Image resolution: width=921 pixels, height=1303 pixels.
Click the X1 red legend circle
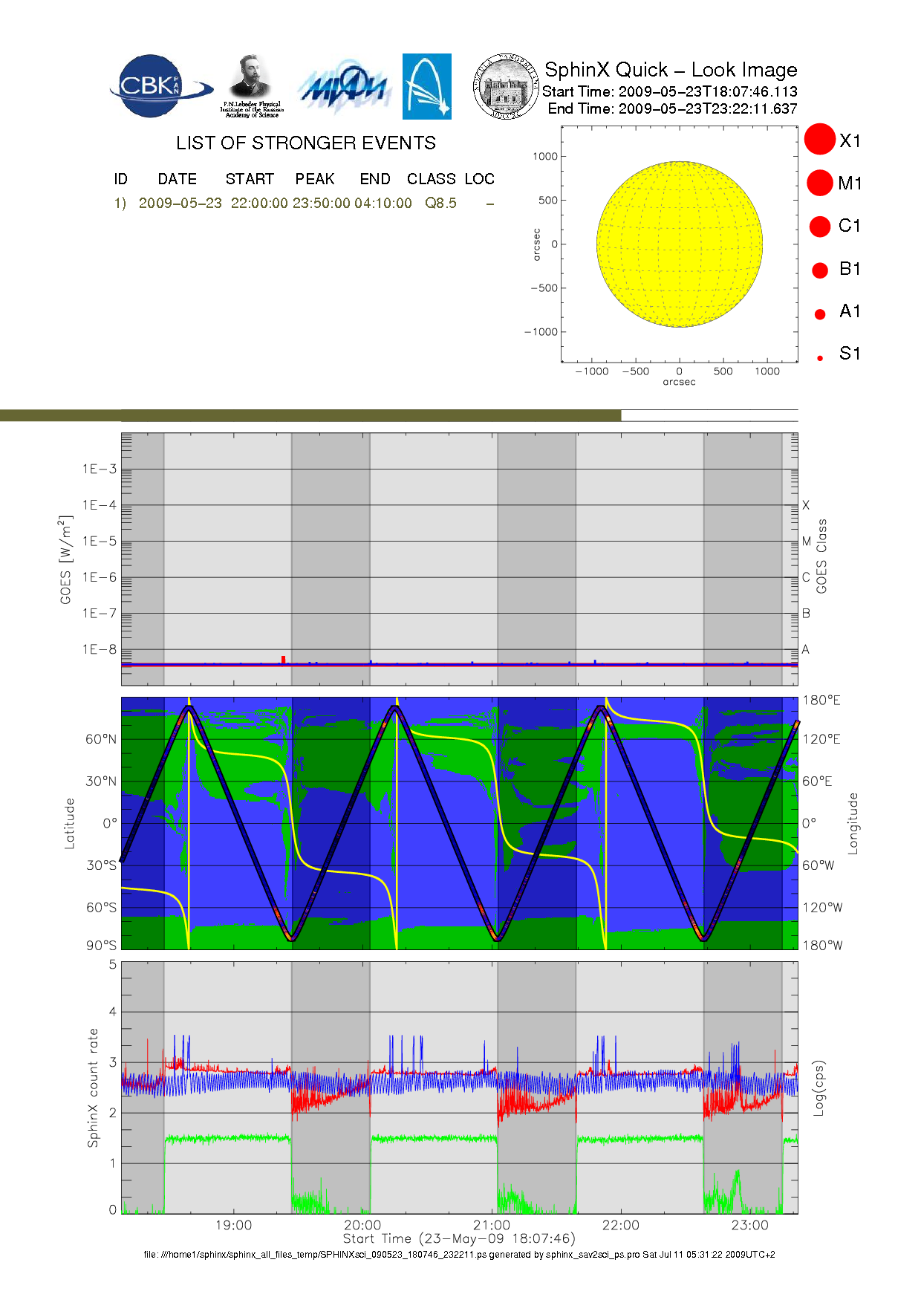click(x=820, y=140)
